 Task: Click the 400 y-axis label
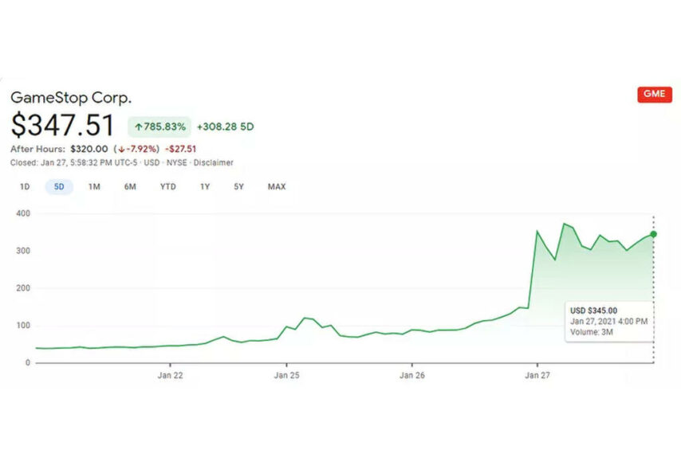tap(23, 213)
